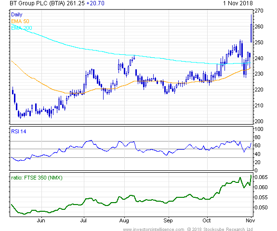Click the Oct month label
The width and height of the screenshot is (277, 231).
coord(207,220)
